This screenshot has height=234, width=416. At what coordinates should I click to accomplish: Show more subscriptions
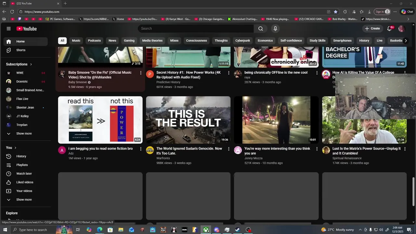pyautogui.click(x=25, y=134)
